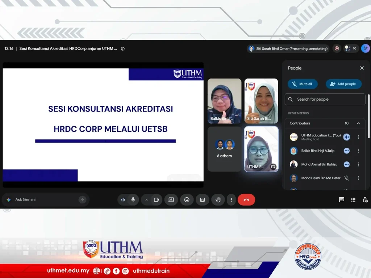The height and width of the screenshot is (278, 371).
Task: Click UTHM Education host audio indicator
Action: 346,137
